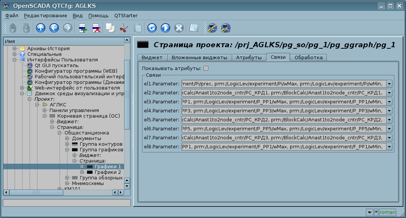Click the 'roman' user button in status bar

point(387,212)
